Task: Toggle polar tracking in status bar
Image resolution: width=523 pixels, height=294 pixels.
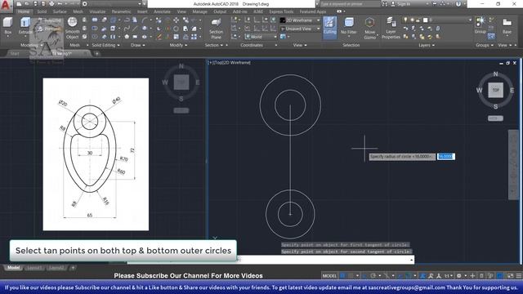Action: (x=373, y=276)
